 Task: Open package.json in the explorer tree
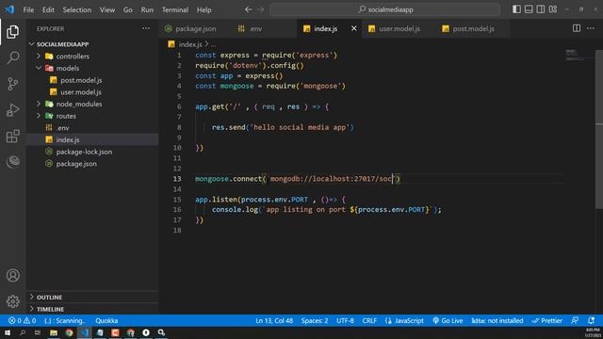76,163
